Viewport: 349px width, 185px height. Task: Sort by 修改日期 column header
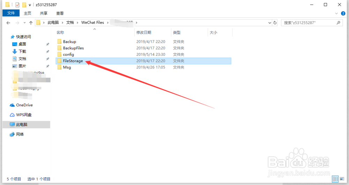click(143, 32)
